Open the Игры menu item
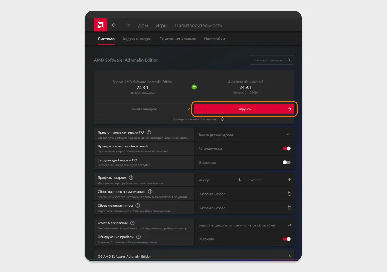Image resolution: width=387 pixels, height=272 pixels. pos(161,25)
